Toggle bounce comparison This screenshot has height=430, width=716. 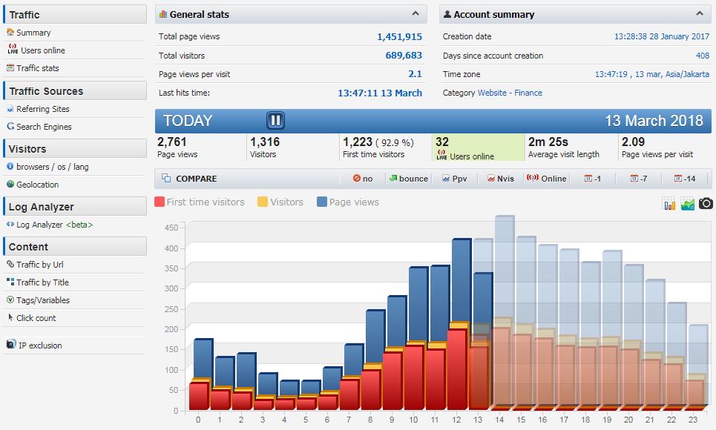click(x=408, y=179)
